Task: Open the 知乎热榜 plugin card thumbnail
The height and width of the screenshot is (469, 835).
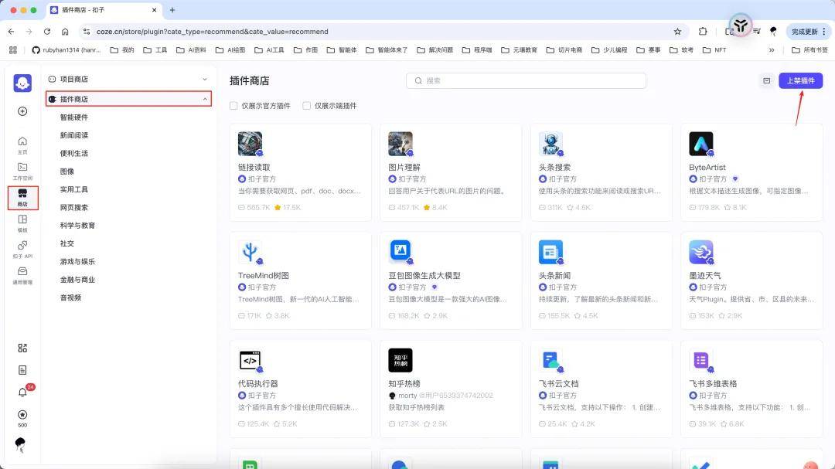Action: [400, 360]
